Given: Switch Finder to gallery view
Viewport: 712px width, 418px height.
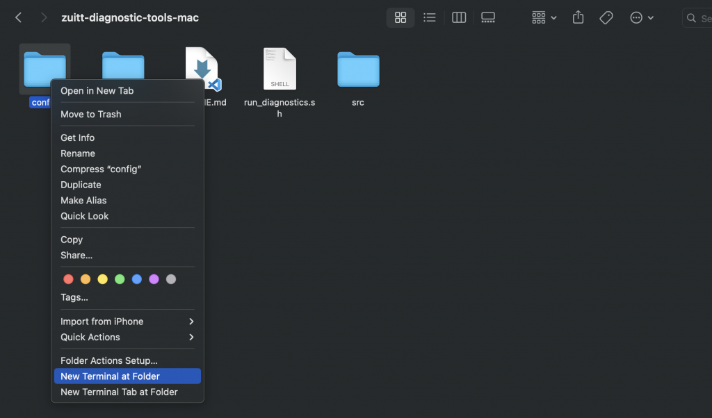Looking at the screenshot, I should pos(488,18).
